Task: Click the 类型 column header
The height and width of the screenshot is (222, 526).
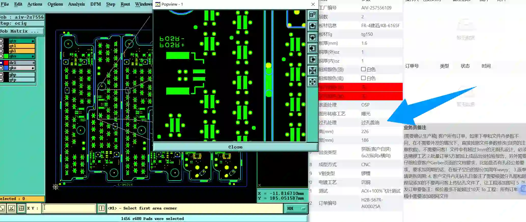Action: point(444,66)
